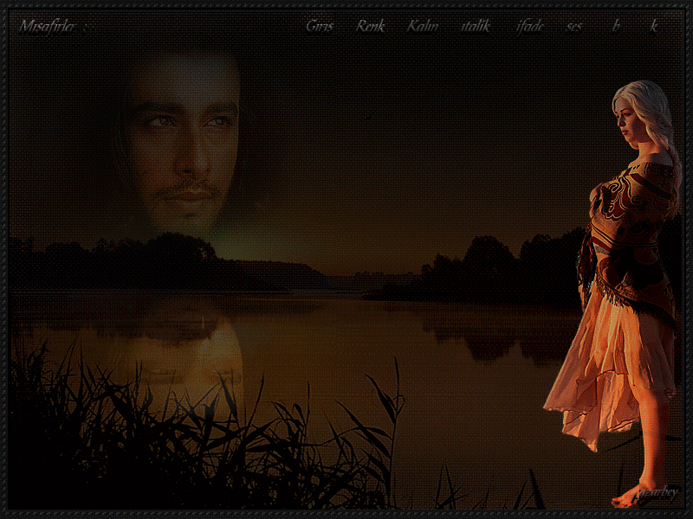Click the azarbey signature watermark

[657, 490]
